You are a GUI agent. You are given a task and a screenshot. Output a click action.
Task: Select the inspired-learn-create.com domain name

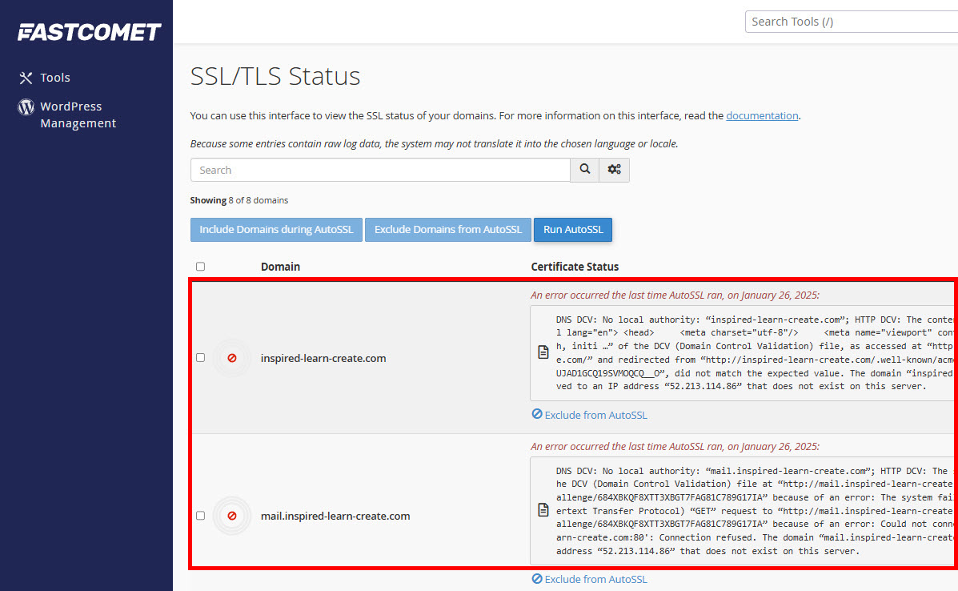click(323, 358)
